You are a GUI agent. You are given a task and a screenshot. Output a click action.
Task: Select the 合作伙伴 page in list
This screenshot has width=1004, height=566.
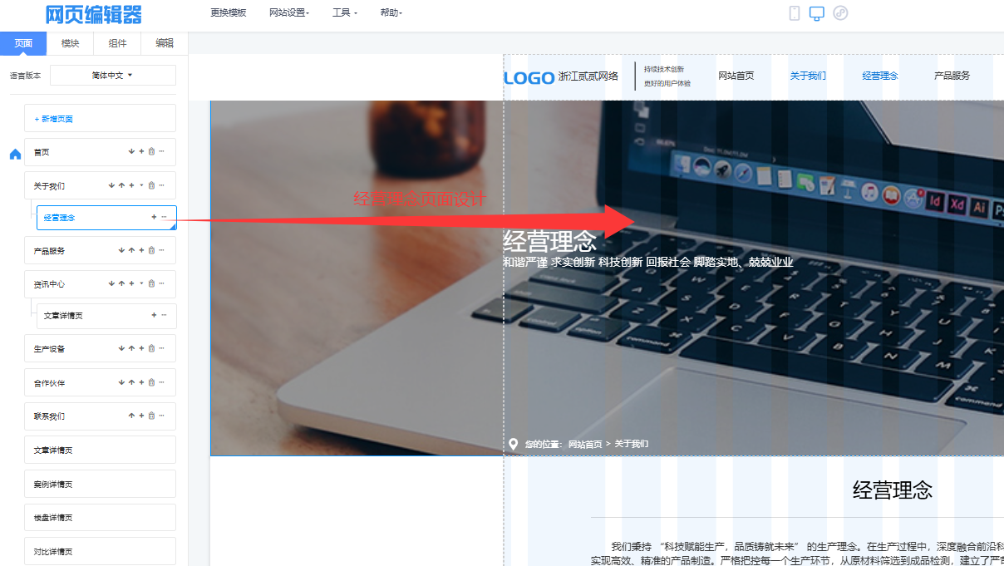click(x=100, y=383)
